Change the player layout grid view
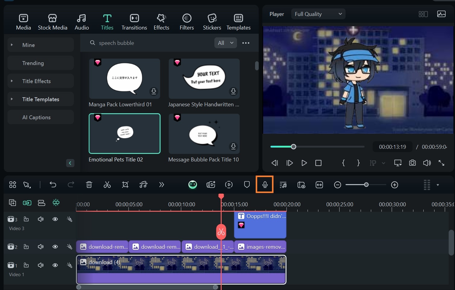Viewport: 455px width, 290px height. pos(423,14)
